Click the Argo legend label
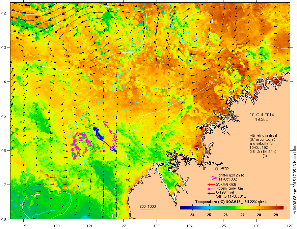This screenshot has height=229, width=297. [225, 168]
